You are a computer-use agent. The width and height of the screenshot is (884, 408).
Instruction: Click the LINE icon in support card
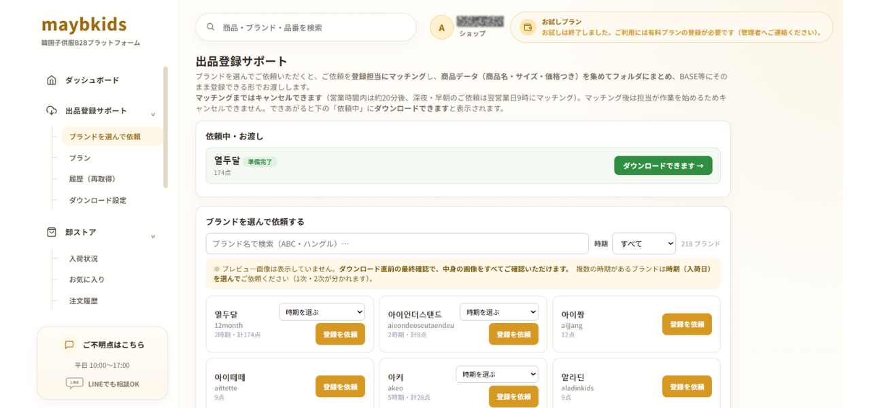pyautogui.click(x=75, y=384)
